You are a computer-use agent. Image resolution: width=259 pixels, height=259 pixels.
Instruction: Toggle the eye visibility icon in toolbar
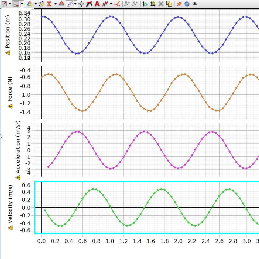pos(195,4)
